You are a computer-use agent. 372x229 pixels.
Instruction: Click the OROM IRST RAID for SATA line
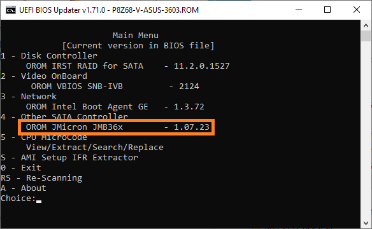click(127, 66)
